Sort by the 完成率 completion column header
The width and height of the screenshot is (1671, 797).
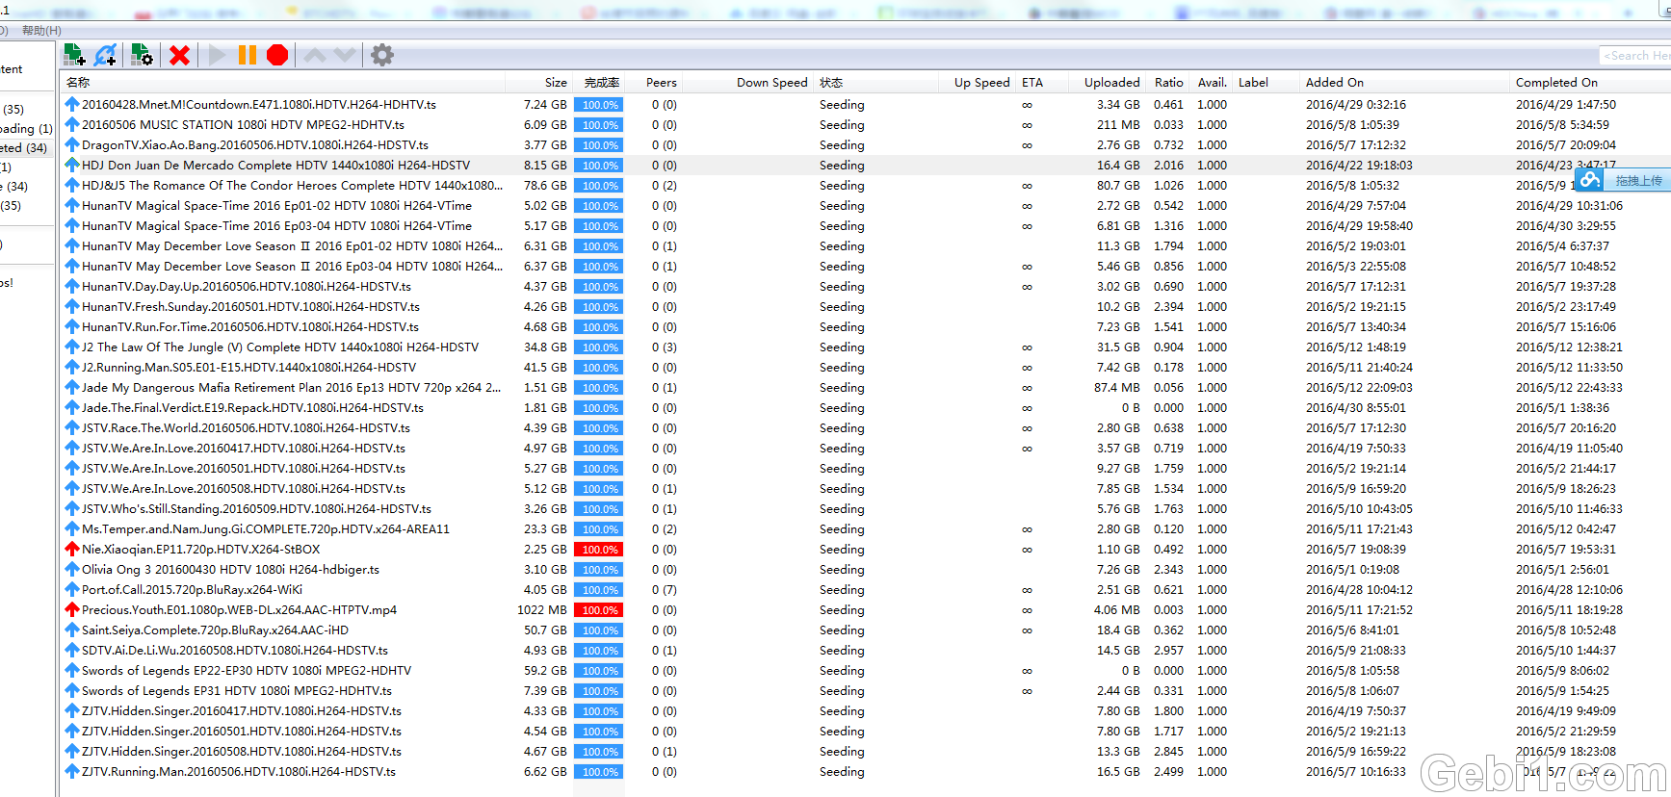(599, 83)
